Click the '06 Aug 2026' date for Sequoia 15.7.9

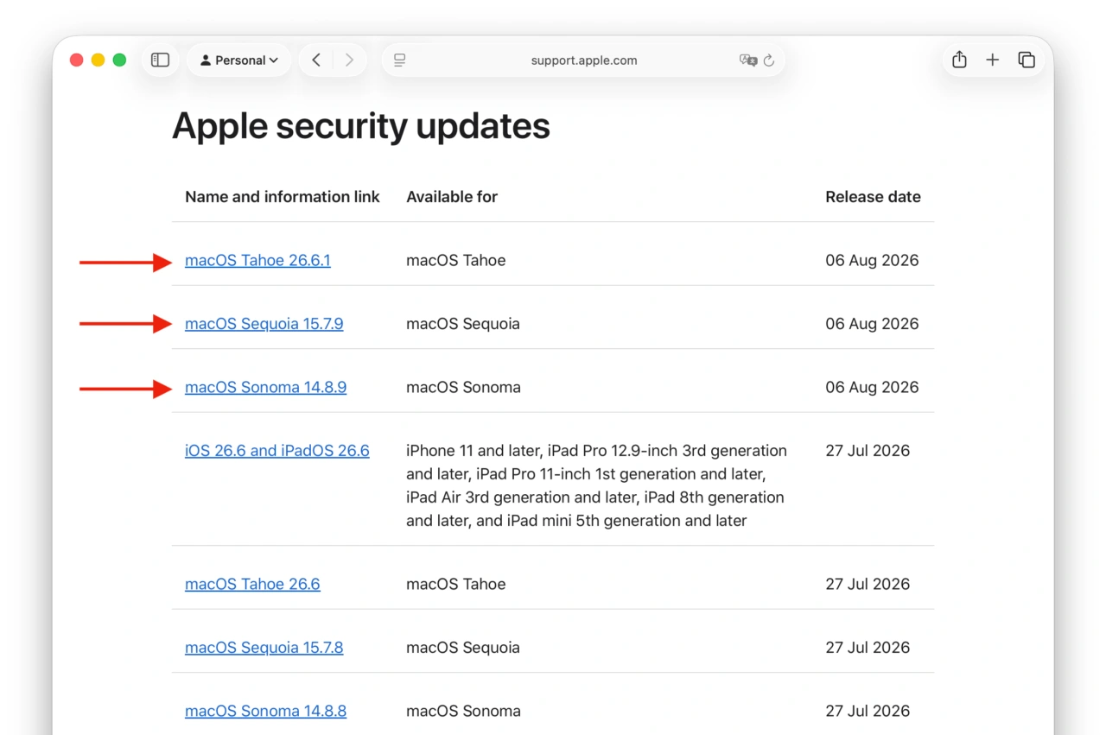872,324
